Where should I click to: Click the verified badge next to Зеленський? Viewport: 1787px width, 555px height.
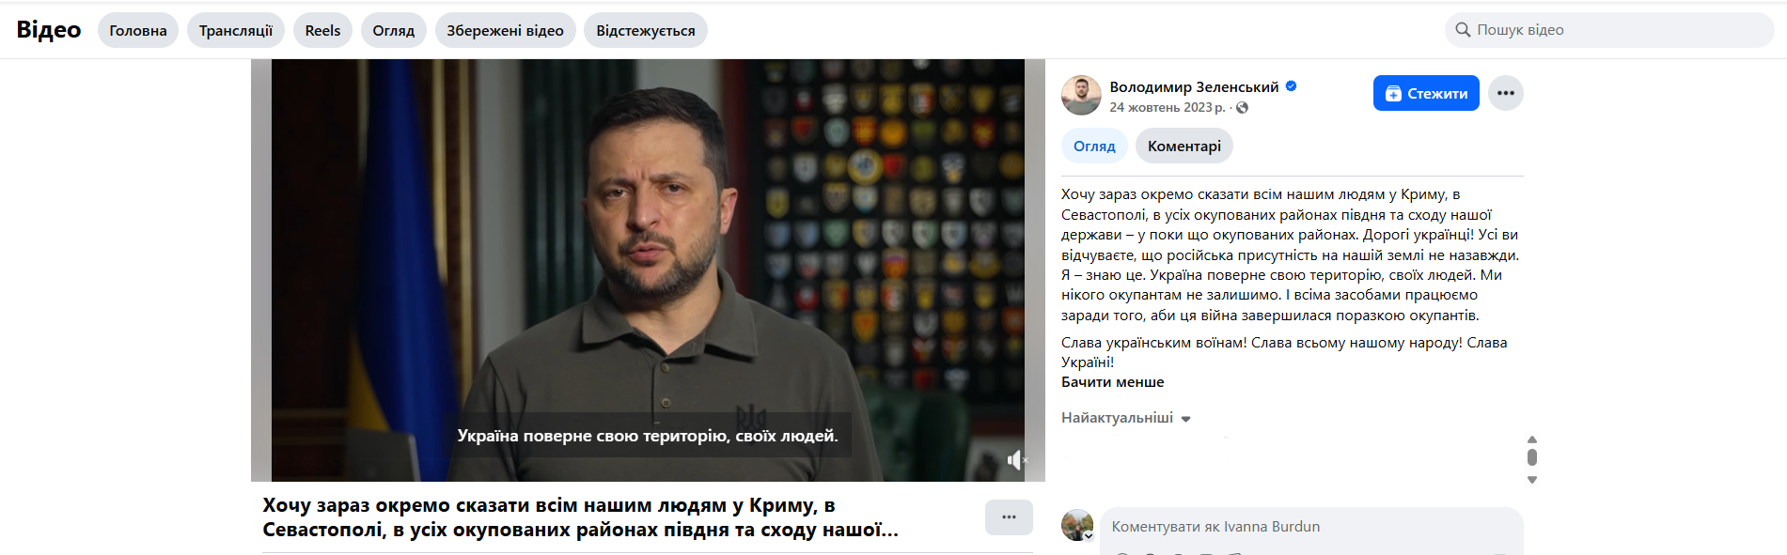click(1291, 86)
